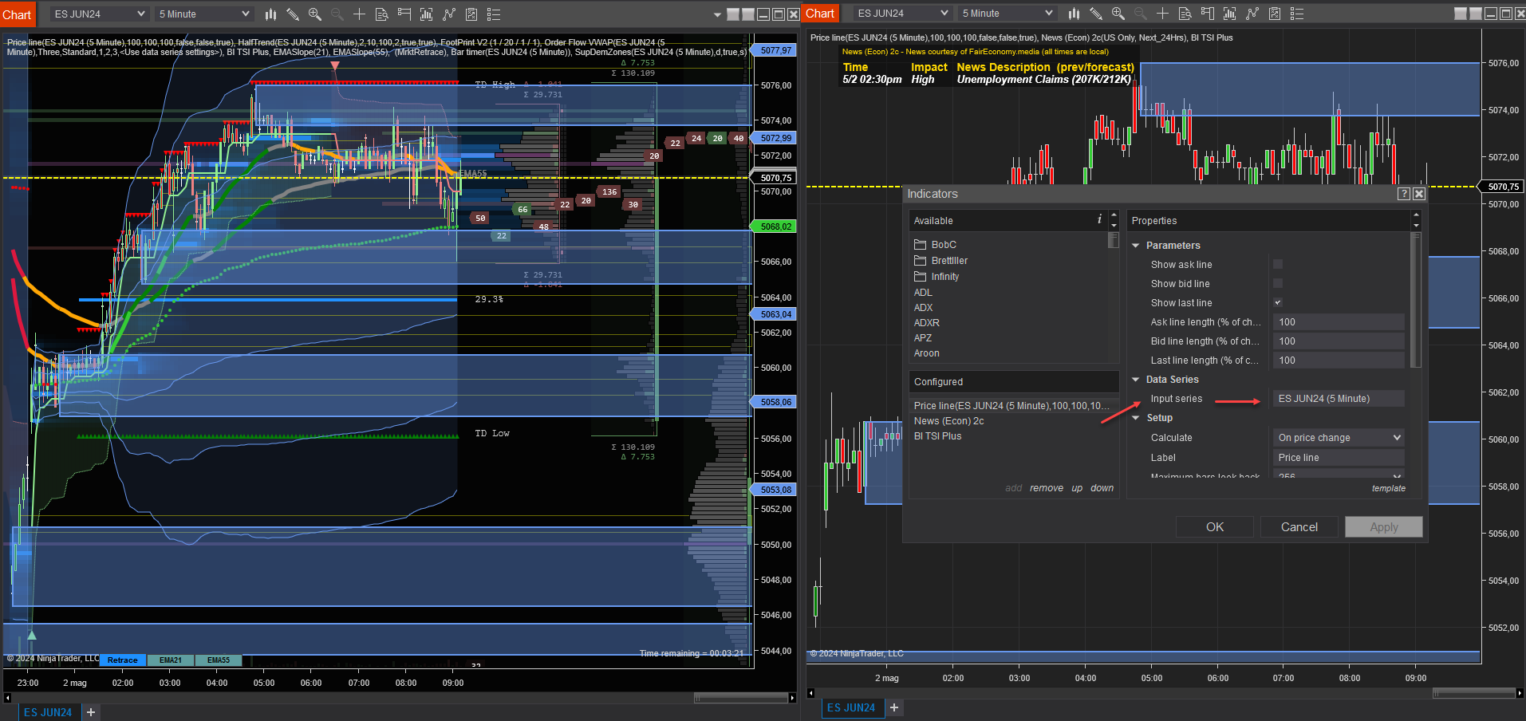
Task: Select drawing tools pencil in right chart toolbar
Action: point(1096,14)
